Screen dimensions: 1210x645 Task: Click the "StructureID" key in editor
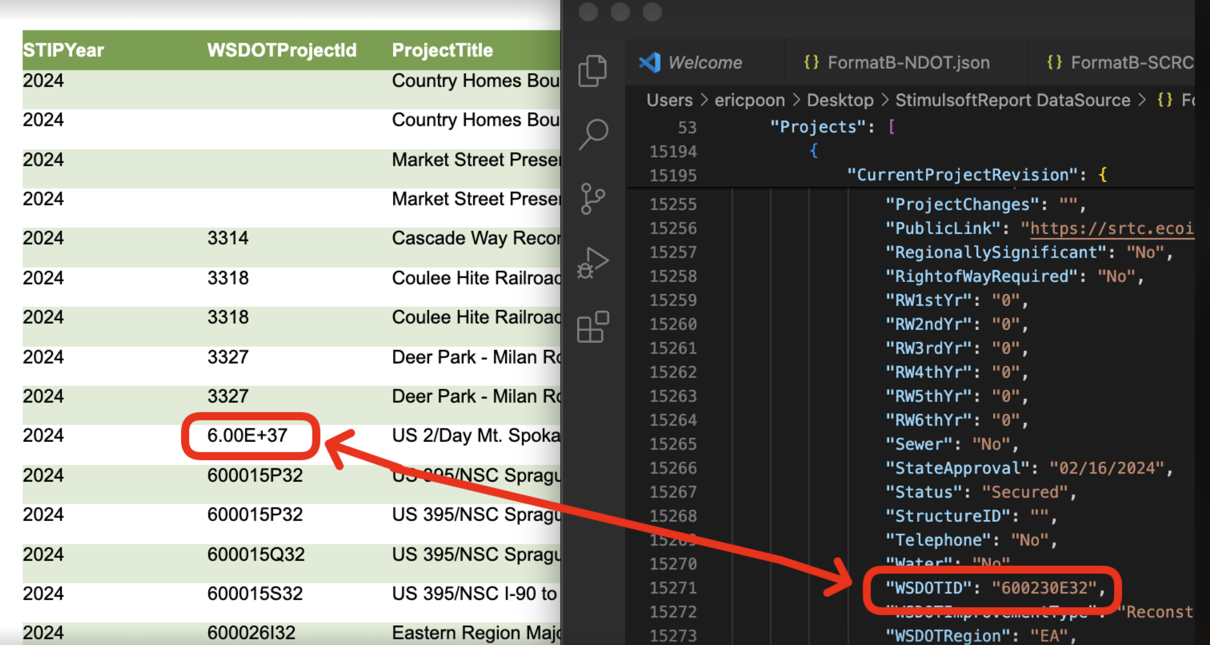pyautogui.click(x=947, y=516)
